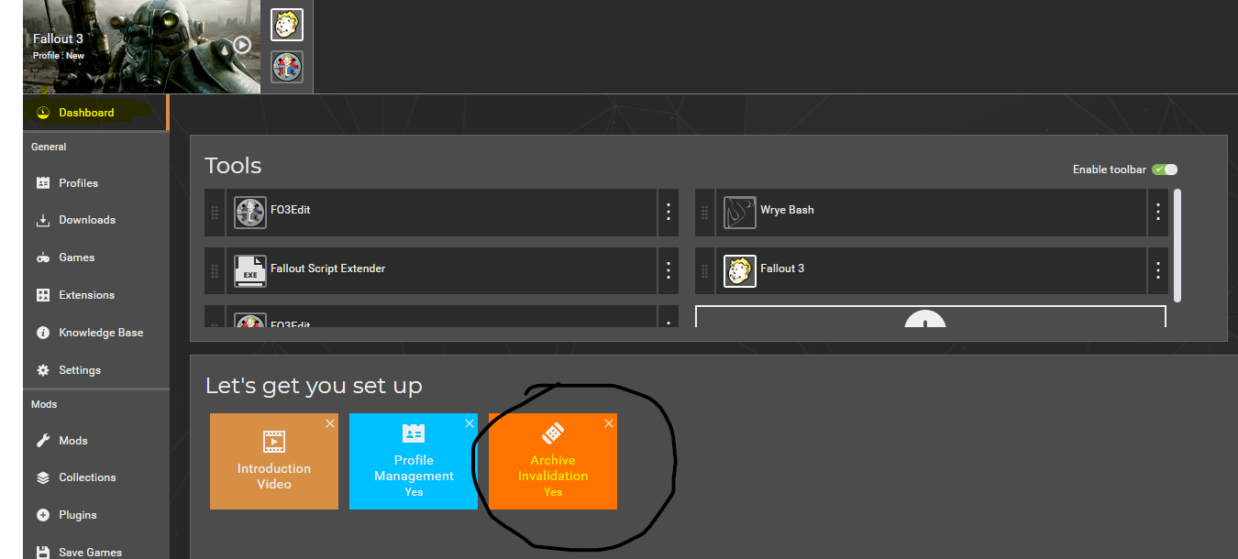The image size is (1238, 559).
Task: Click the Settings gear icon
Action: click(42, 370)
